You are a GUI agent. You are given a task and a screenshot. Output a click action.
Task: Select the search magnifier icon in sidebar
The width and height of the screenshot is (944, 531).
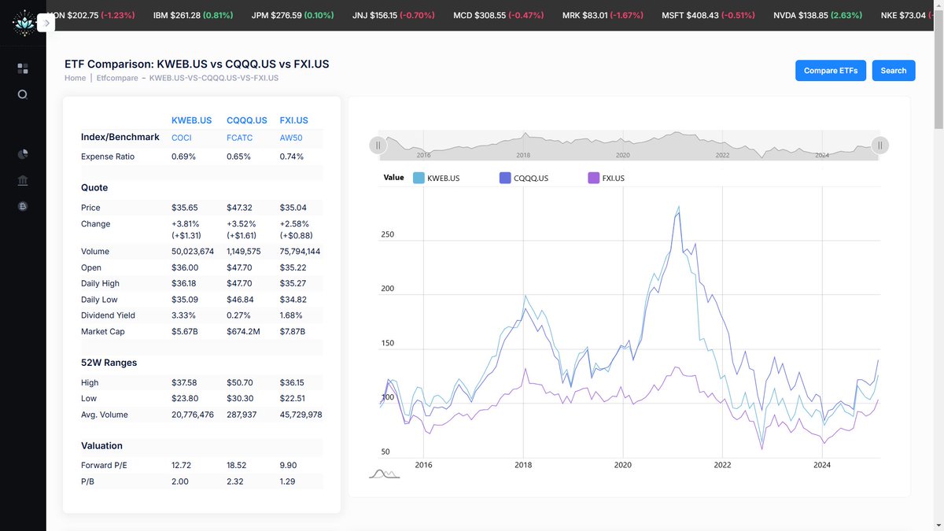pos(23,94)
